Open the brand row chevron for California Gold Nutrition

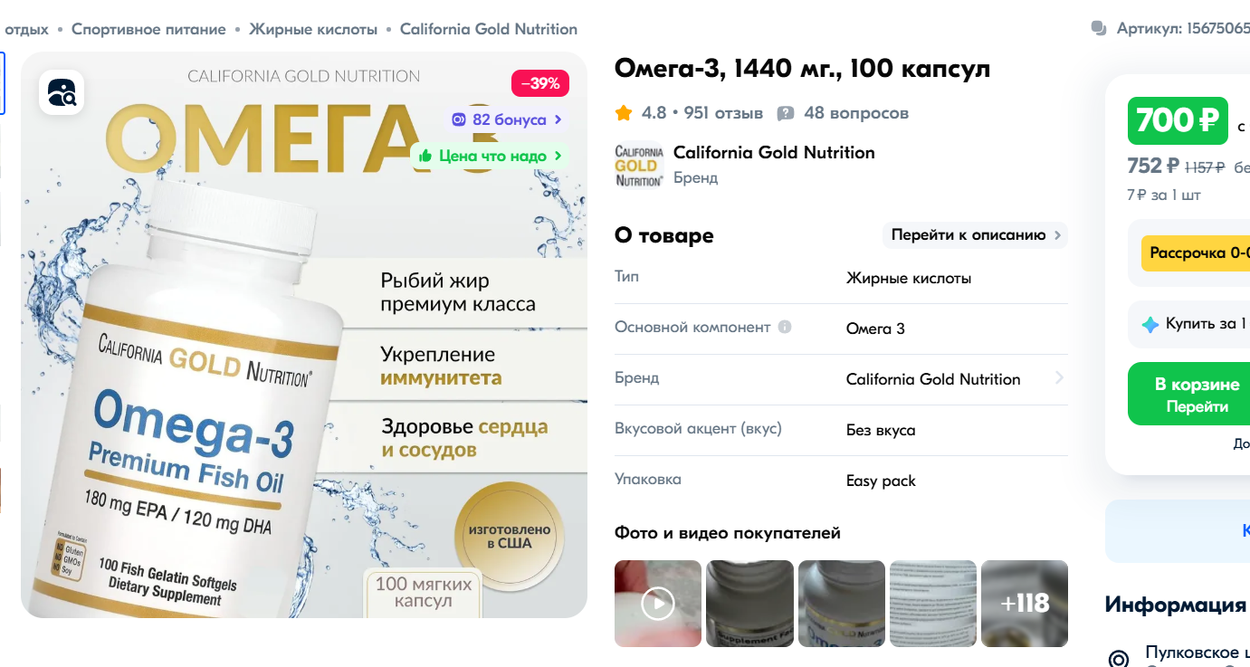tap(1059, 378)
